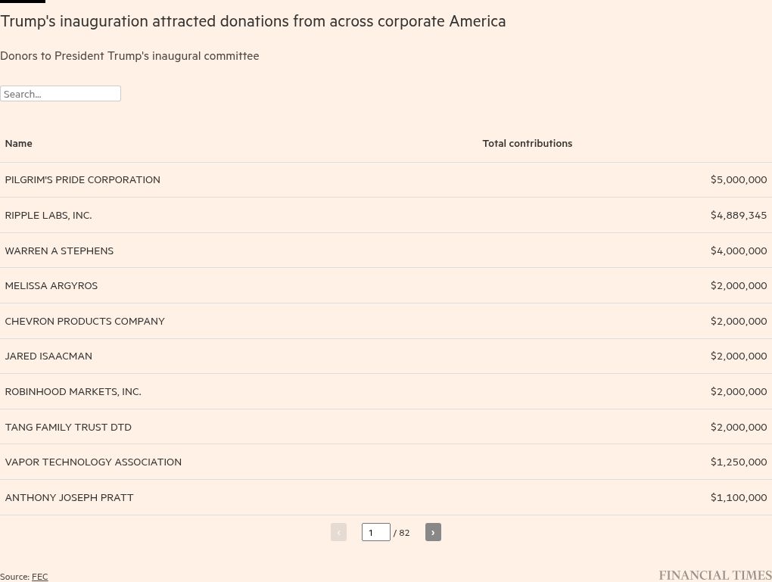
Task: Click Tang Family Trust DTD entry
Action: point(68,427)
